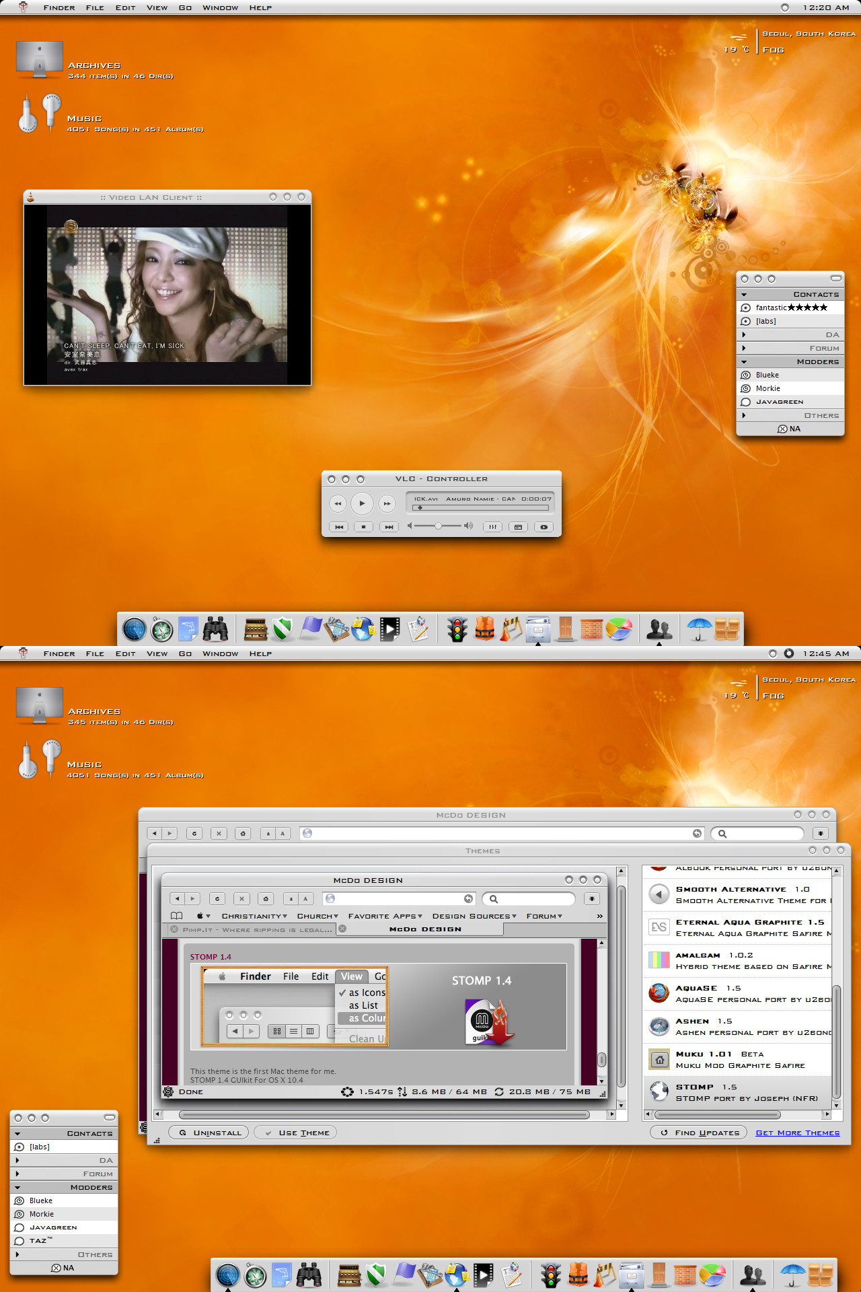
Task: Go back in the outer McDo Design browser
Action: click(155, 833)
